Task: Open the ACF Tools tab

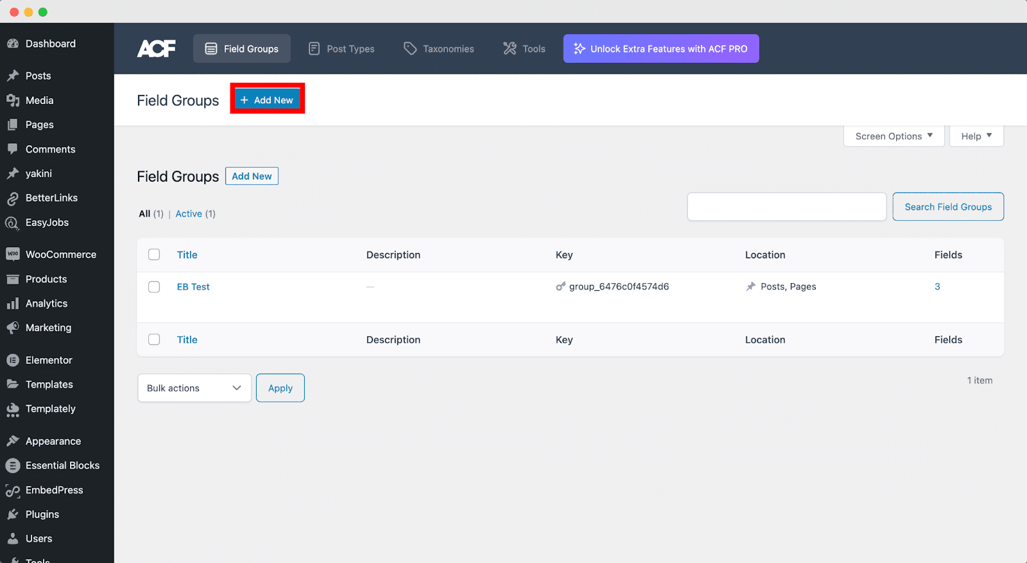Action: pyautogui.click(x=524, y=49)
